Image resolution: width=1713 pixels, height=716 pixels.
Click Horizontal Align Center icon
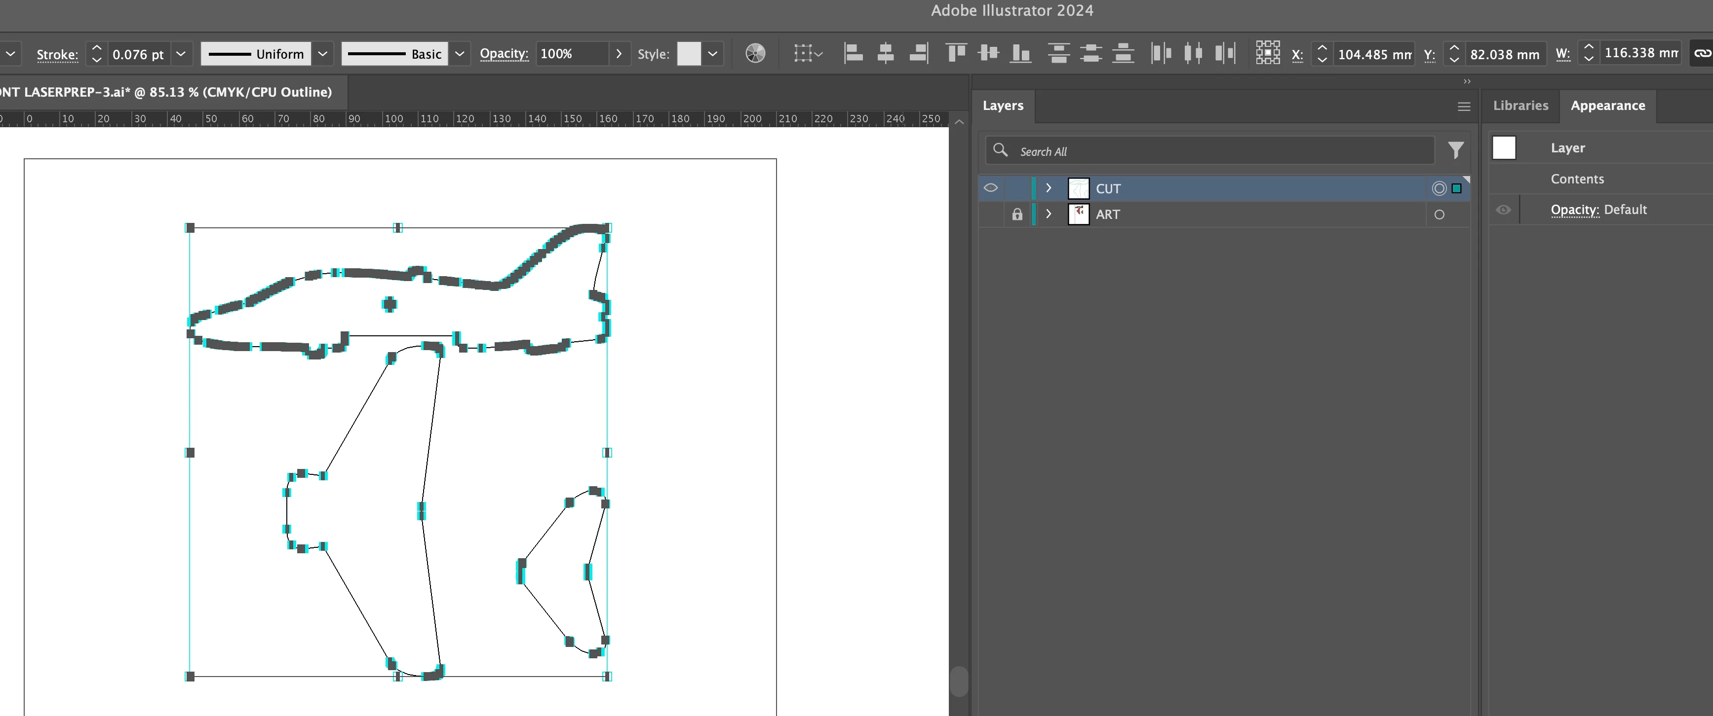pyautogui.click(x=885, y=53)
